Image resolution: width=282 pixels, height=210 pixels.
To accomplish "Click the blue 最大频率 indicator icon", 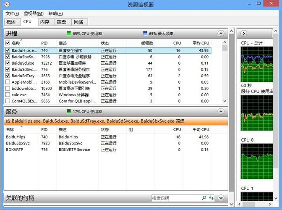I will pos(145,34).
